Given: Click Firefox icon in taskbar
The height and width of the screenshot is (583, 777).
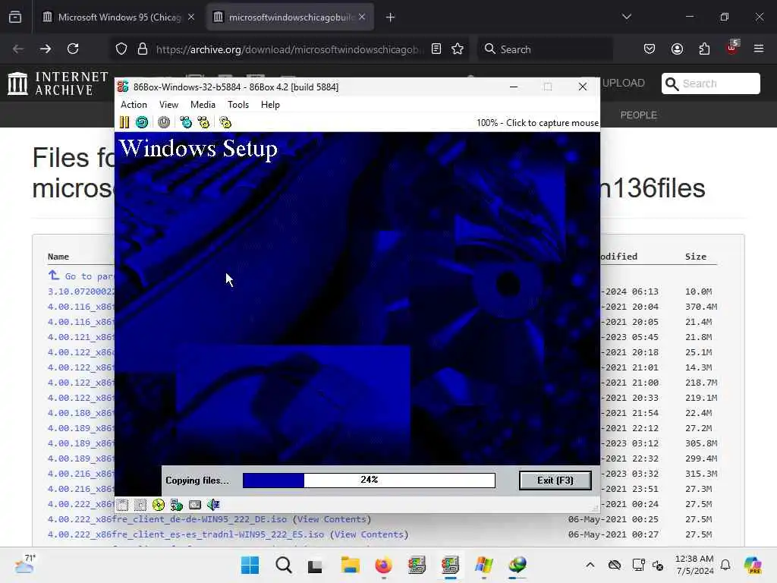Looking at the screenshot, I should coord(383,565).
